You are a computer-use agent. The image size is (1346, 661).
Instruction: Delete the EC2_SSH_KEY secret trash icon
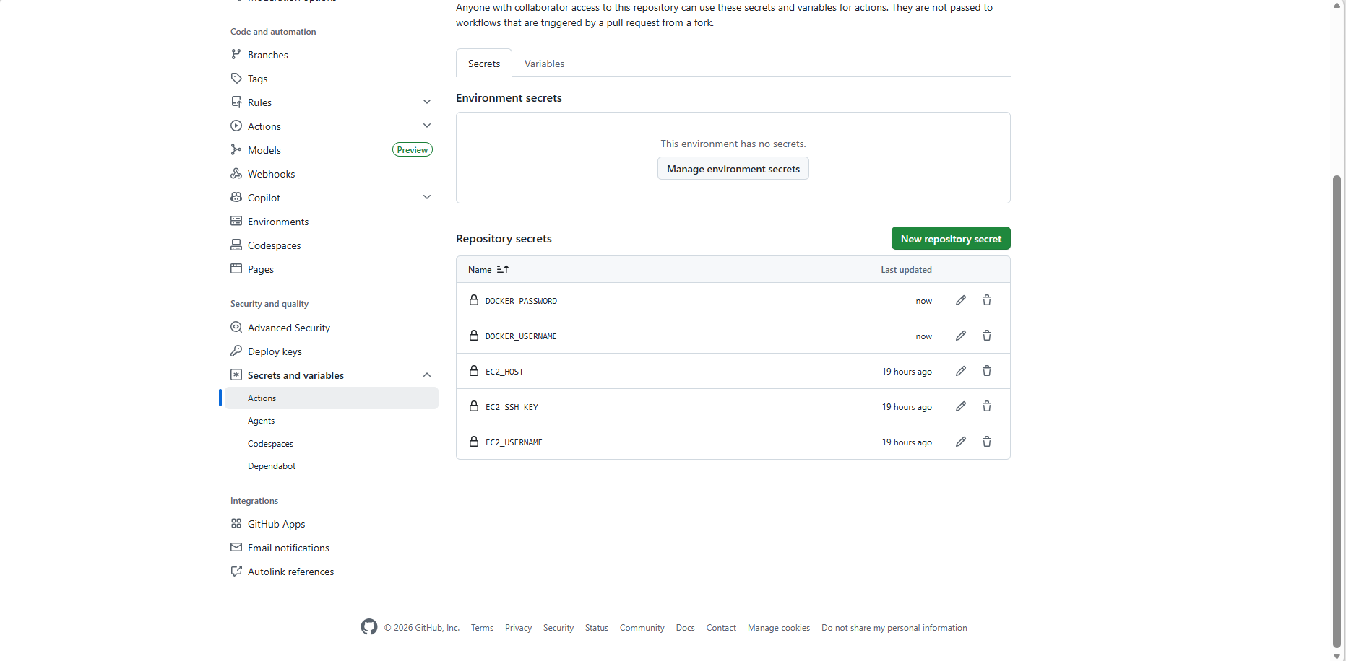click(x=987, y=406)
